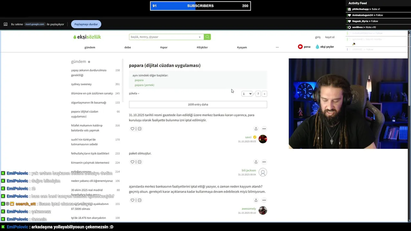
Task: Favorite bili jackson's entry with heart icon
Action: (132, 162)
